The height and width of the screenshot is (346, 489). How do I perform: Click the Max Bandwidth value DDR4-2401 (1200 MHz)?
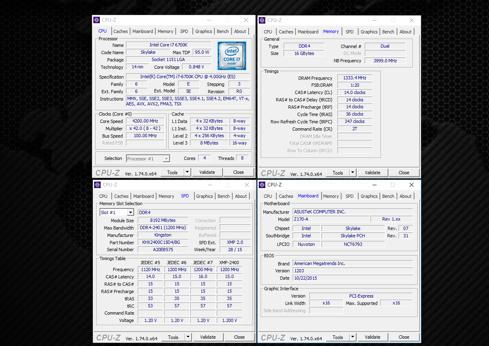[163, 228]
